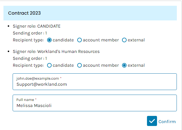Choose account member for the CANDIDATE signer
This screenshot has width=182, height=130.
[80, 40]
